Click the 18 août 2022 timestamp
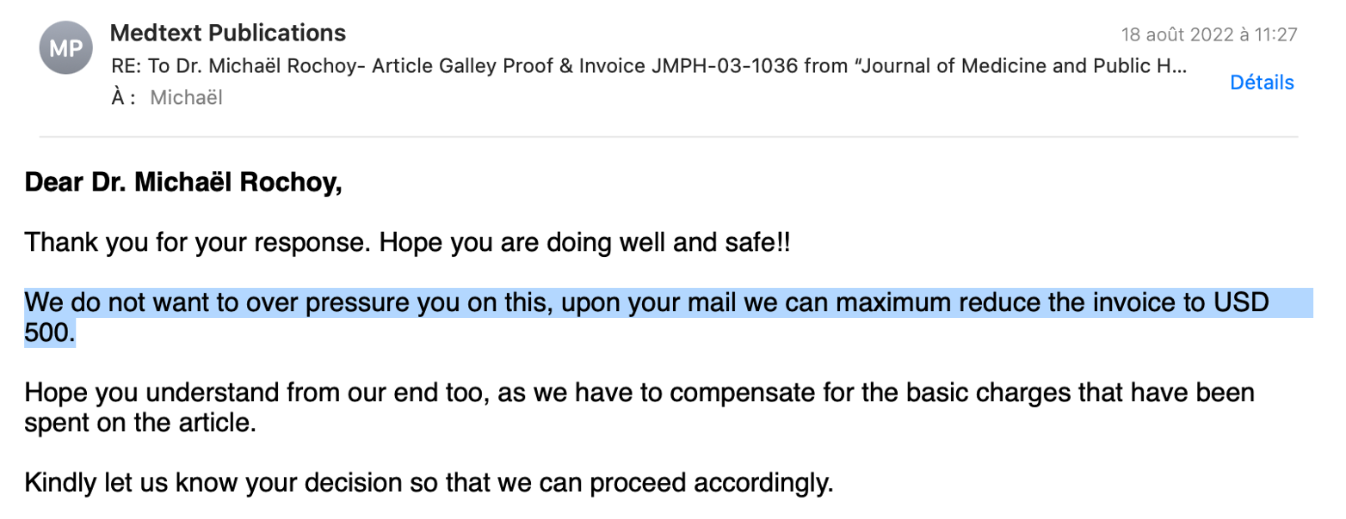Image resolution: width=1346 pixels, height=519 pixels. (x=1209, y=35)
